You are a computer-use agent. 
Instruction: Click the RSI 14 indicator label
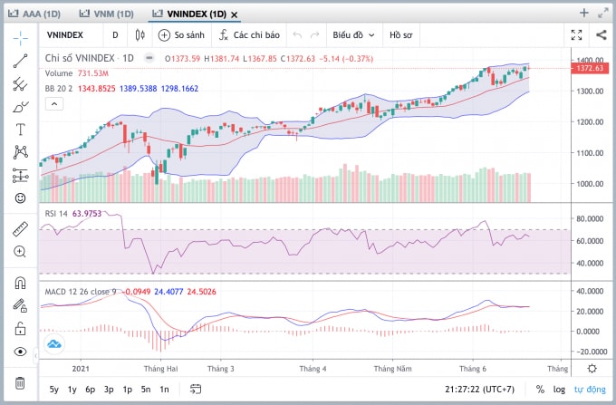click(x=56, y=214)
